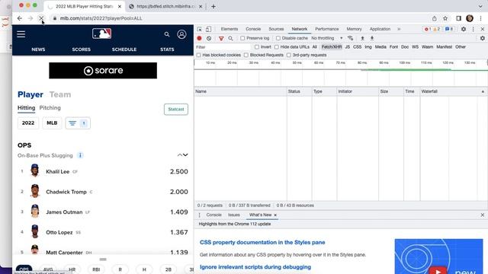The width and height of the screenshot is (488, 274).
Task: Select the DevTools inspect element tool
Action: click(x=200, y=29)
